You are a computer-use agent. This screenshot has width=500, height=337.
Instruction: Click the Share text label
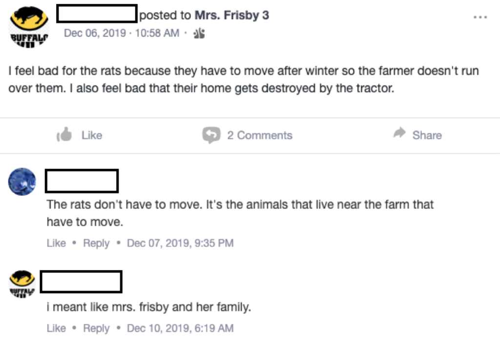[427, 135]
